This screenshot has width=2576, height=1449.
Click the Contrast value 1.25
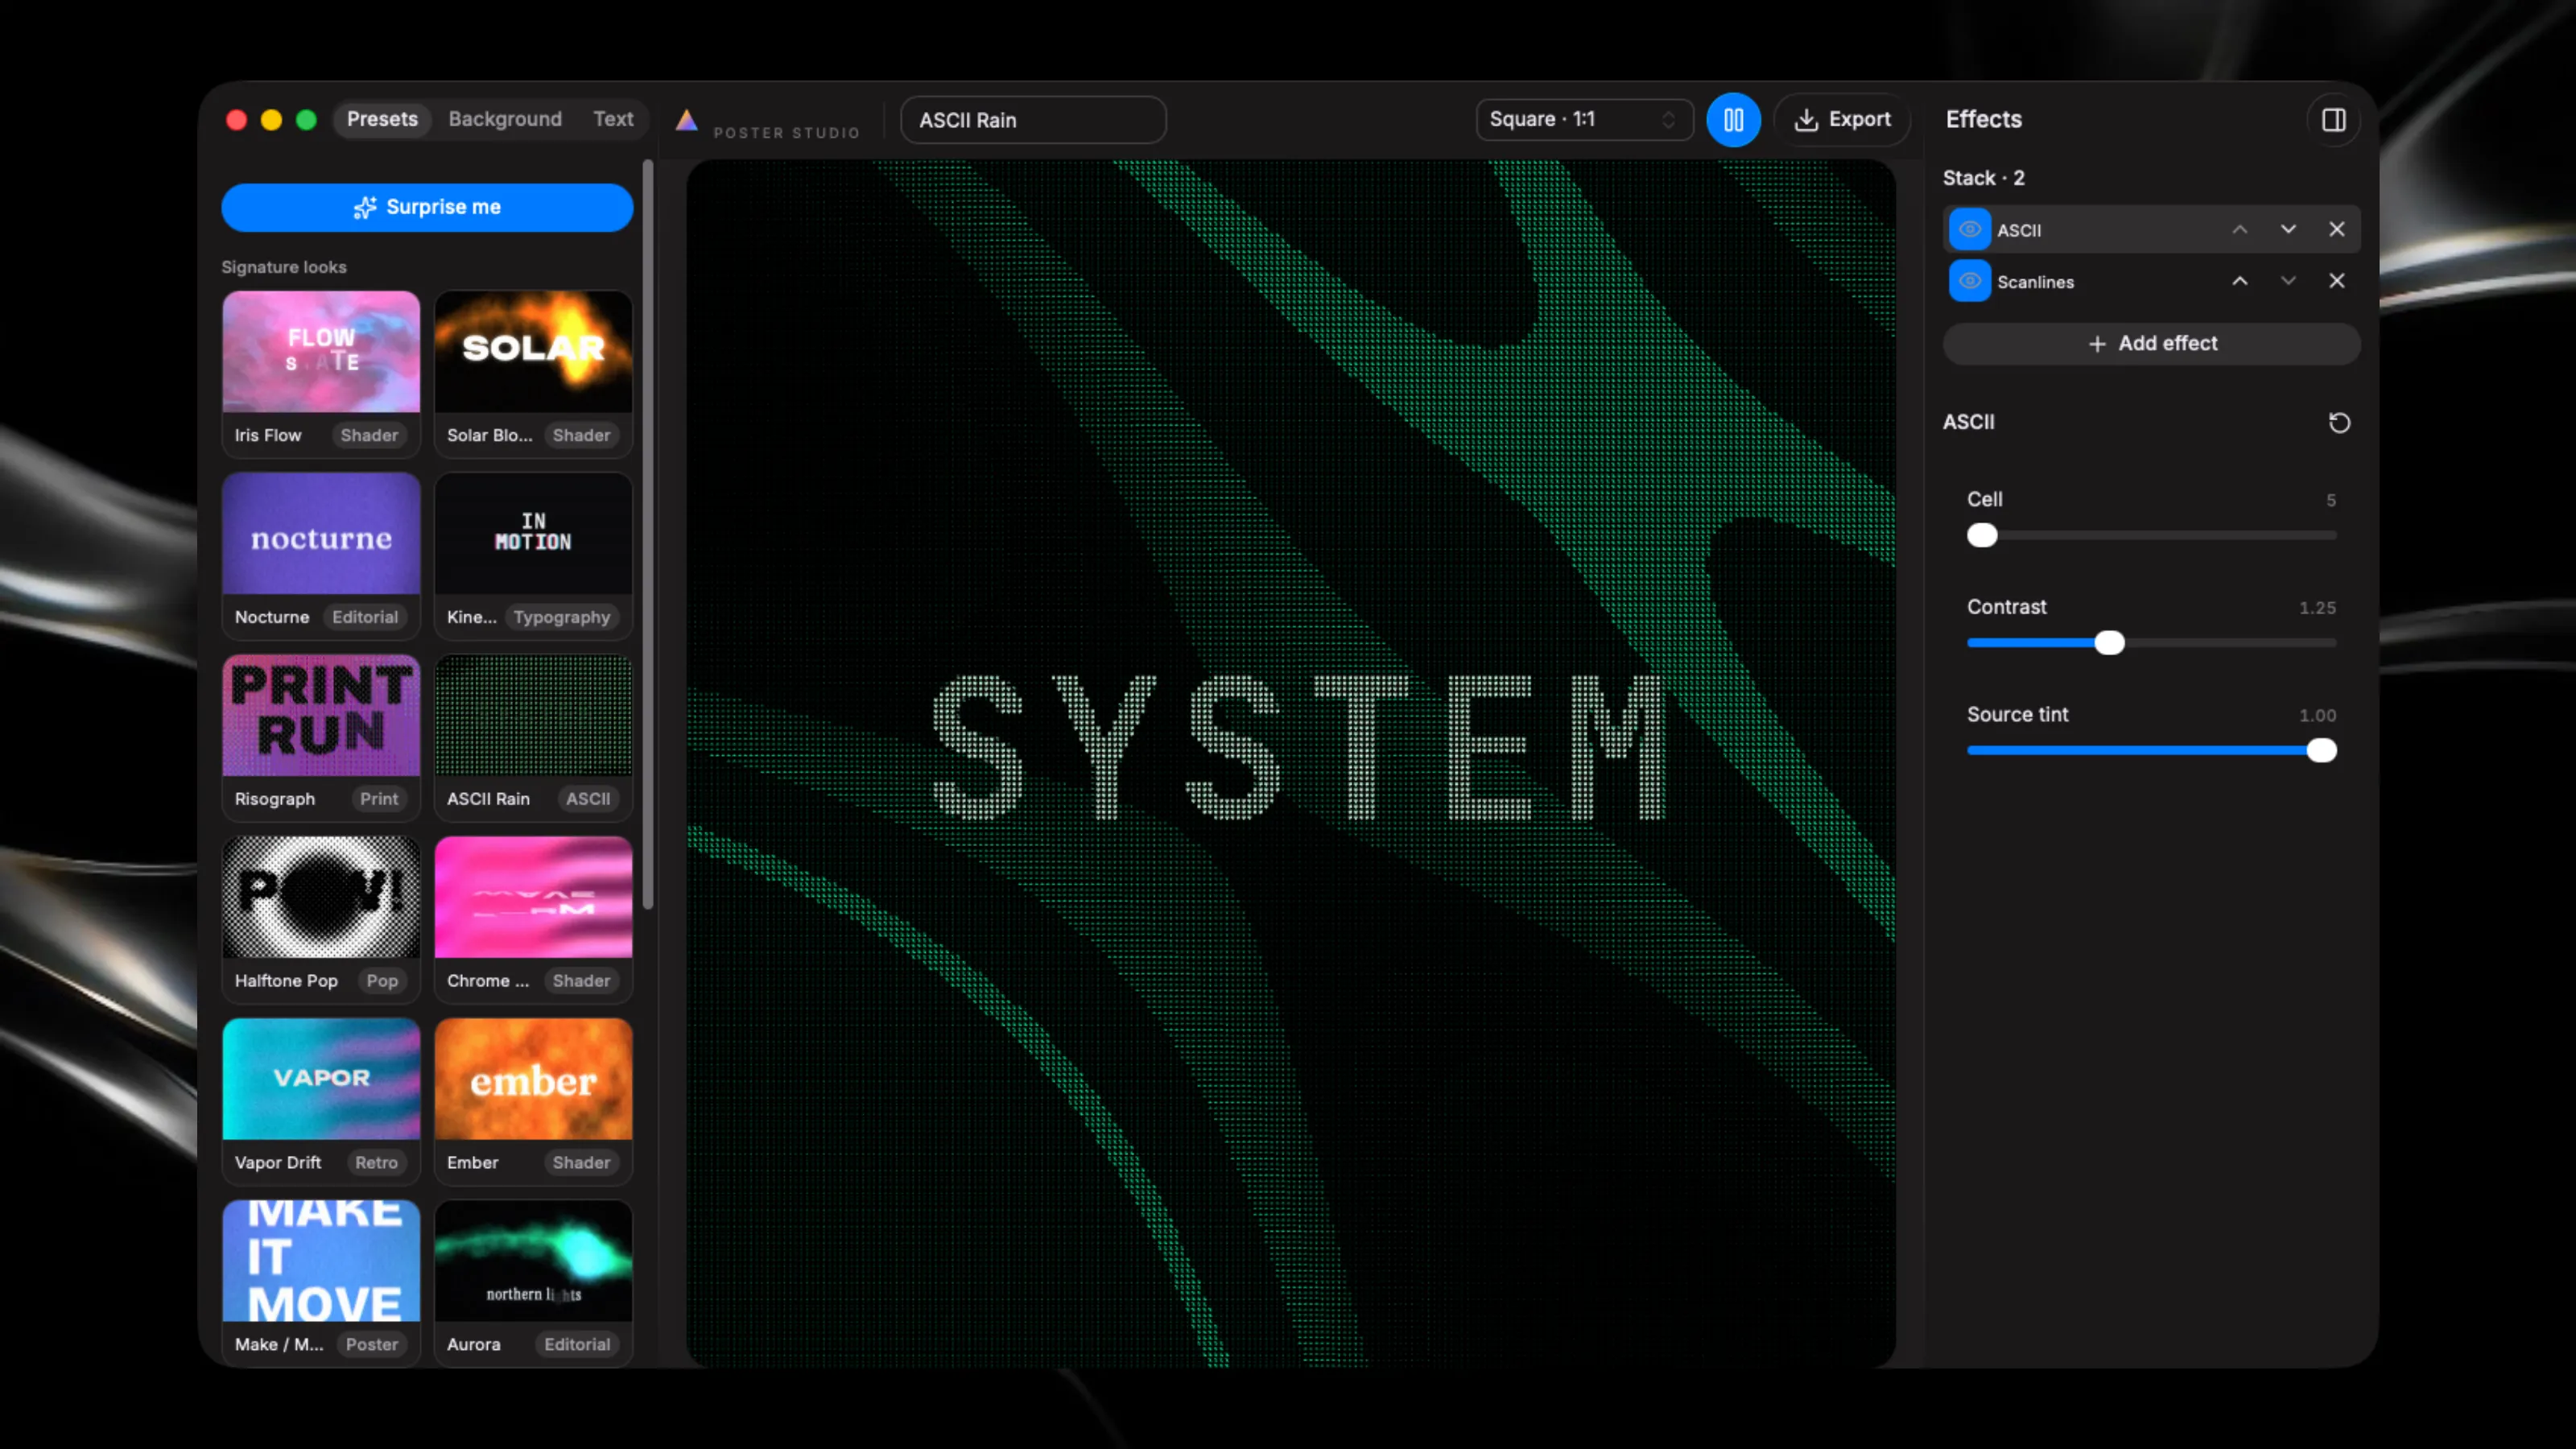[x=2317, y=608]
